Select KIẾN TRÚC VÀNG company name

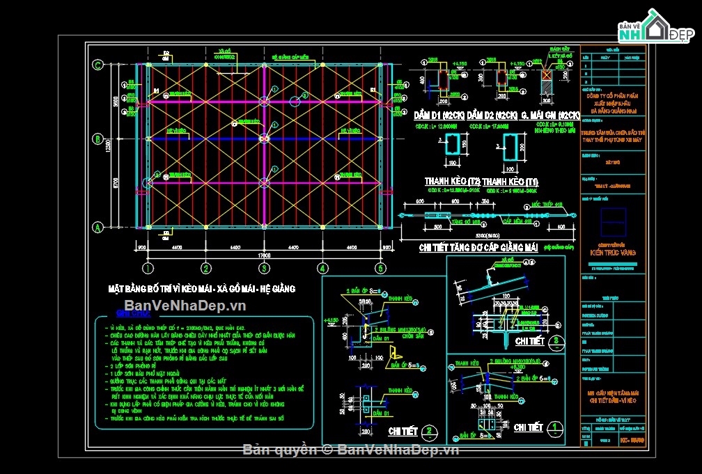pyautogui.click(x=613, y=253)
